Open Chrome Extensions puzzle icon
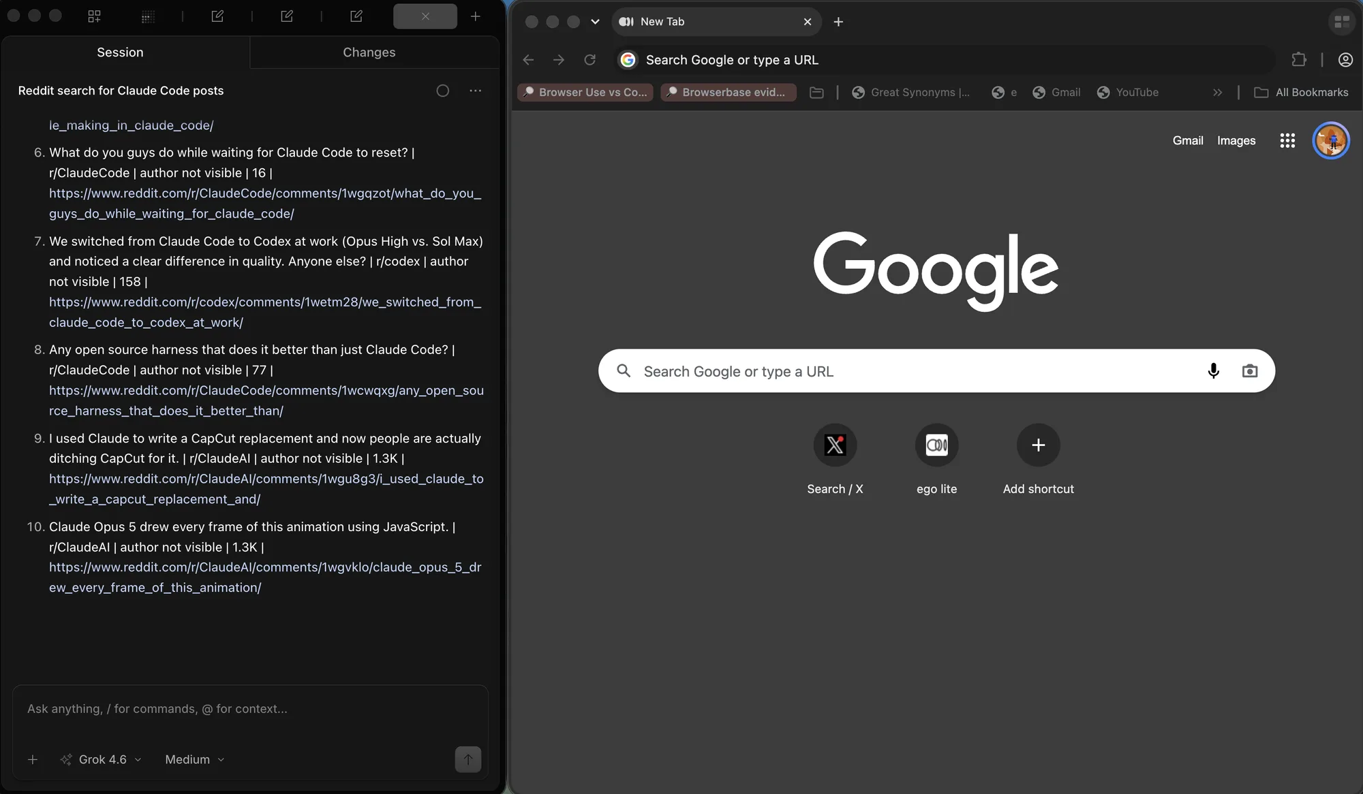 [1299, 60]
